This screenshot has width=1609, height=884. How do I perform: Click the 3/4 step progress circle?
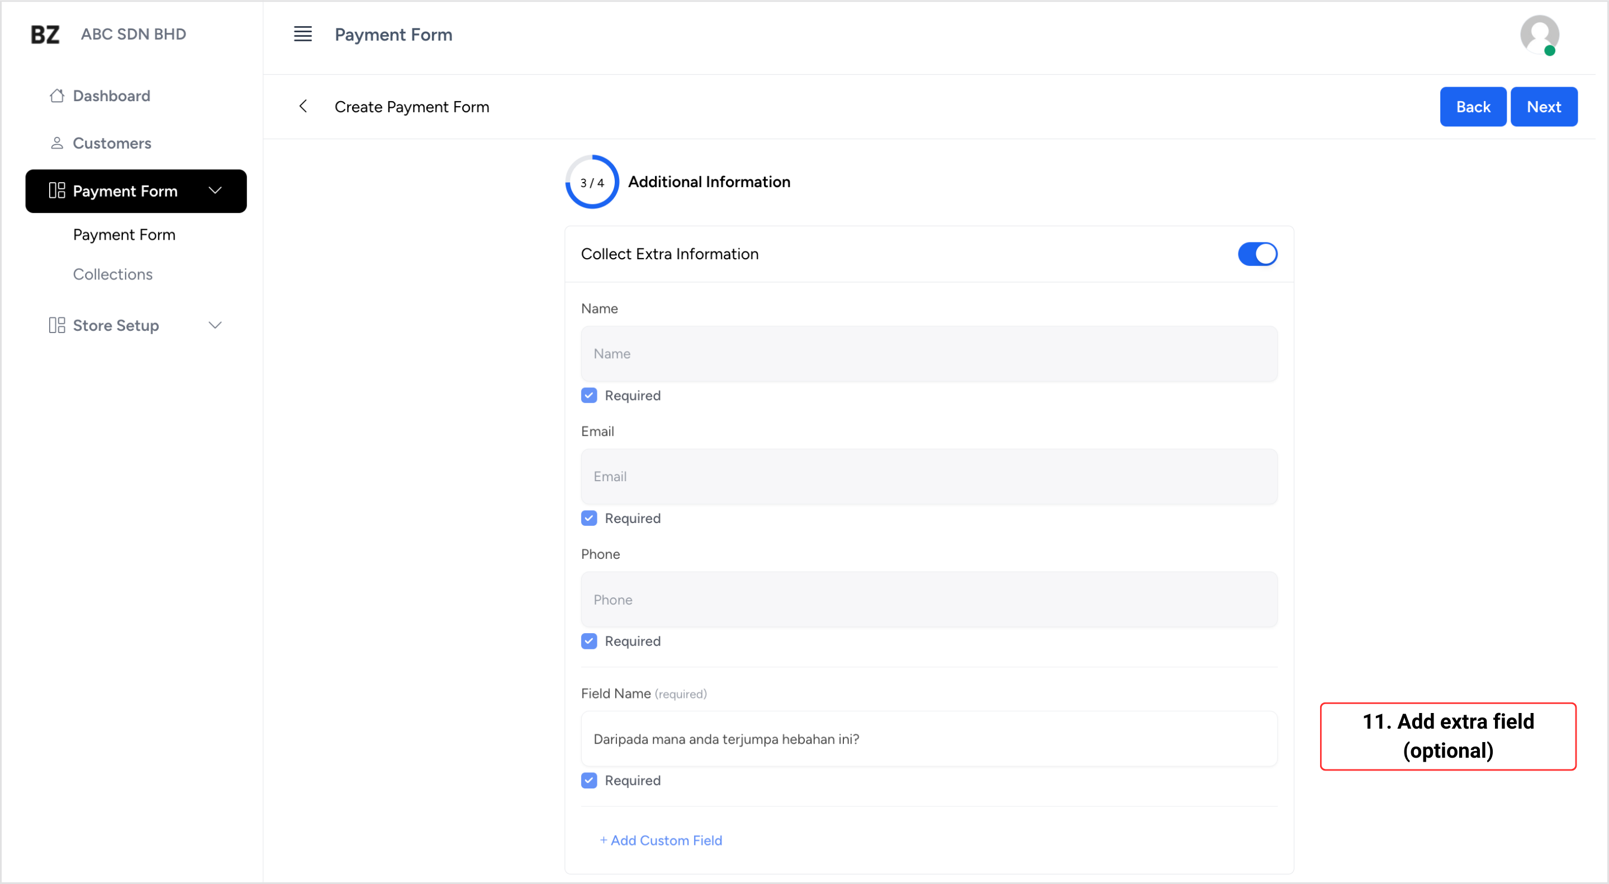pos(591,182)
